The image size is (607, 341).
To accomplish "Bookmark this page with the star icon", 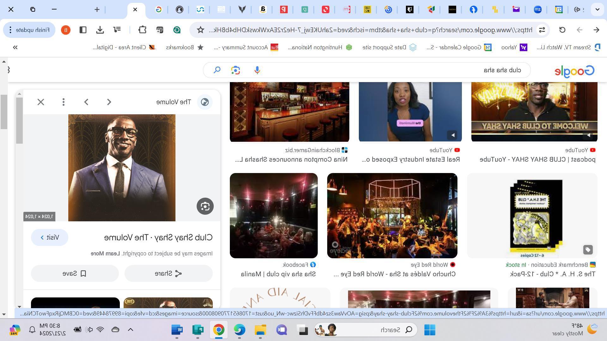I will [200, 30].
